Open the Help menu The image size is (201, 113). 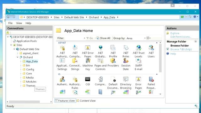pos(28,23)
